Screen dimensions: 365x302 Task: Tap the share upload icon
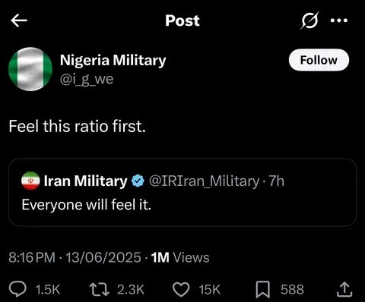click(x=344, y=290)
